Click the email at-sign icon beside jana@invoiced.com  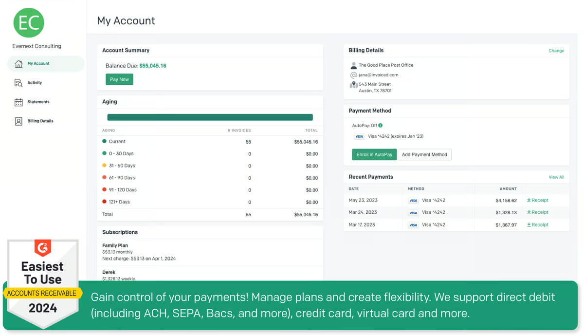[x=354, y=75]
